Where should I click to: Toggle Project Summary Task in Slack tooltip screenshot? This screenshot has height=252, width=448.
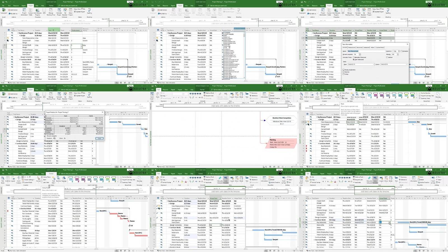[x=420, y=96]
